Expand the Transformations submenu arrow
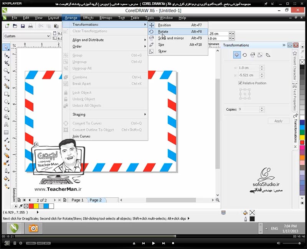 point(145,25)
